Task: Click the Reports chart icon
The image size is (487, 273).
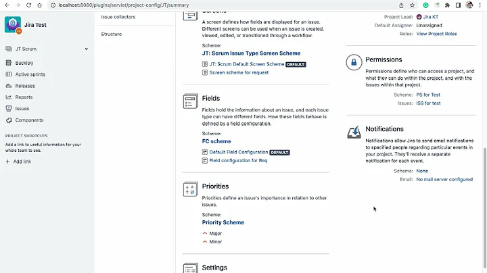Action: (9, 97)
